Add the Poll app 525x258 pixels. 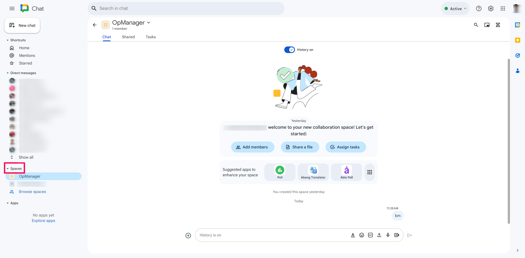[x=280, y=172]
